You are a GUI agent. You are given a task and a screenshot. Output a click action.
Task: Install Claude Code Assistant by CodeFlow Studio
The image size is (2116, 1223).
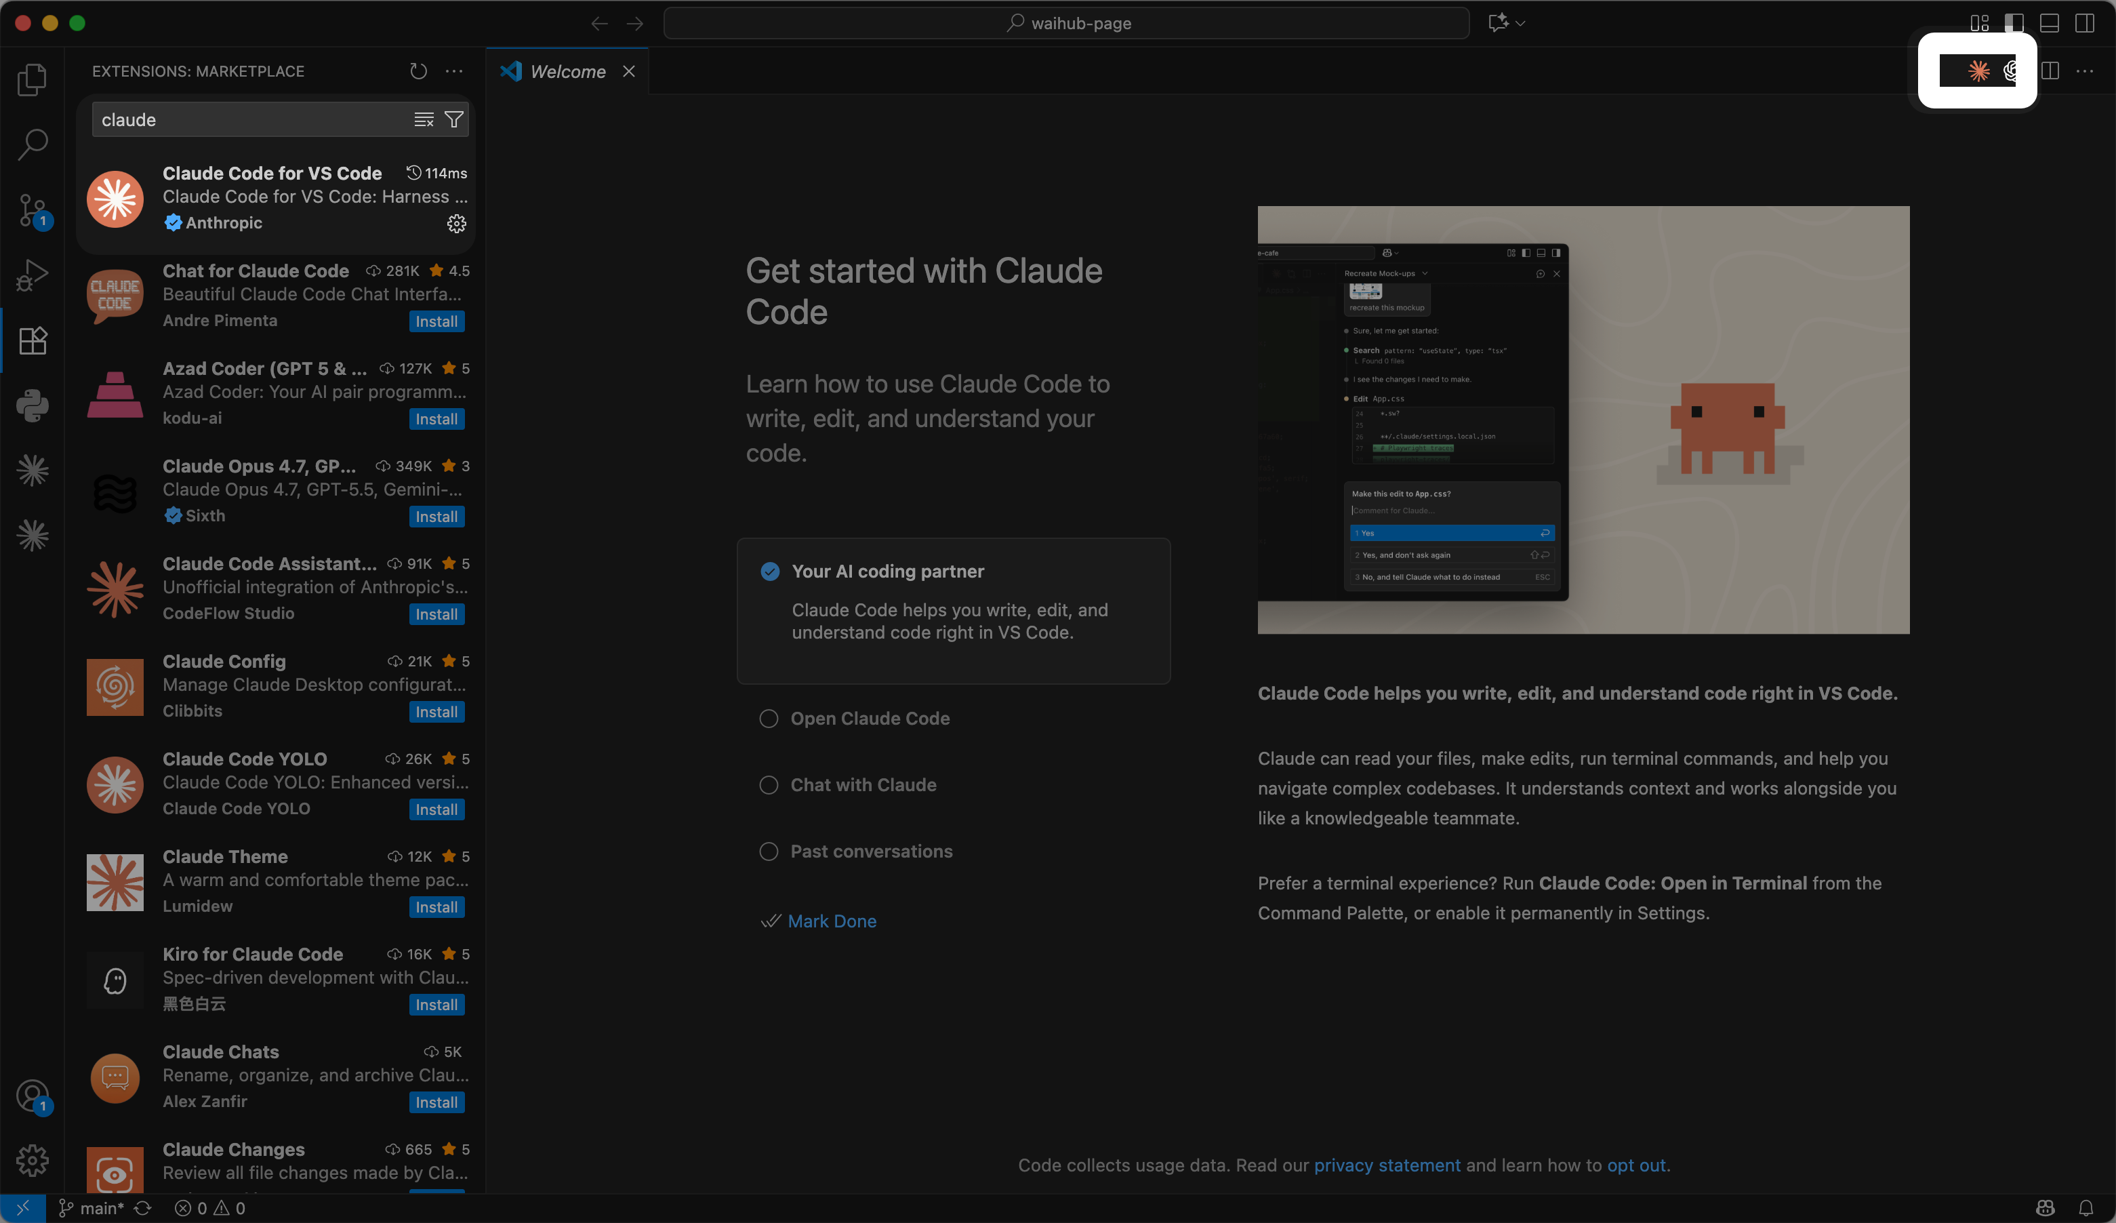pos(436,614)
